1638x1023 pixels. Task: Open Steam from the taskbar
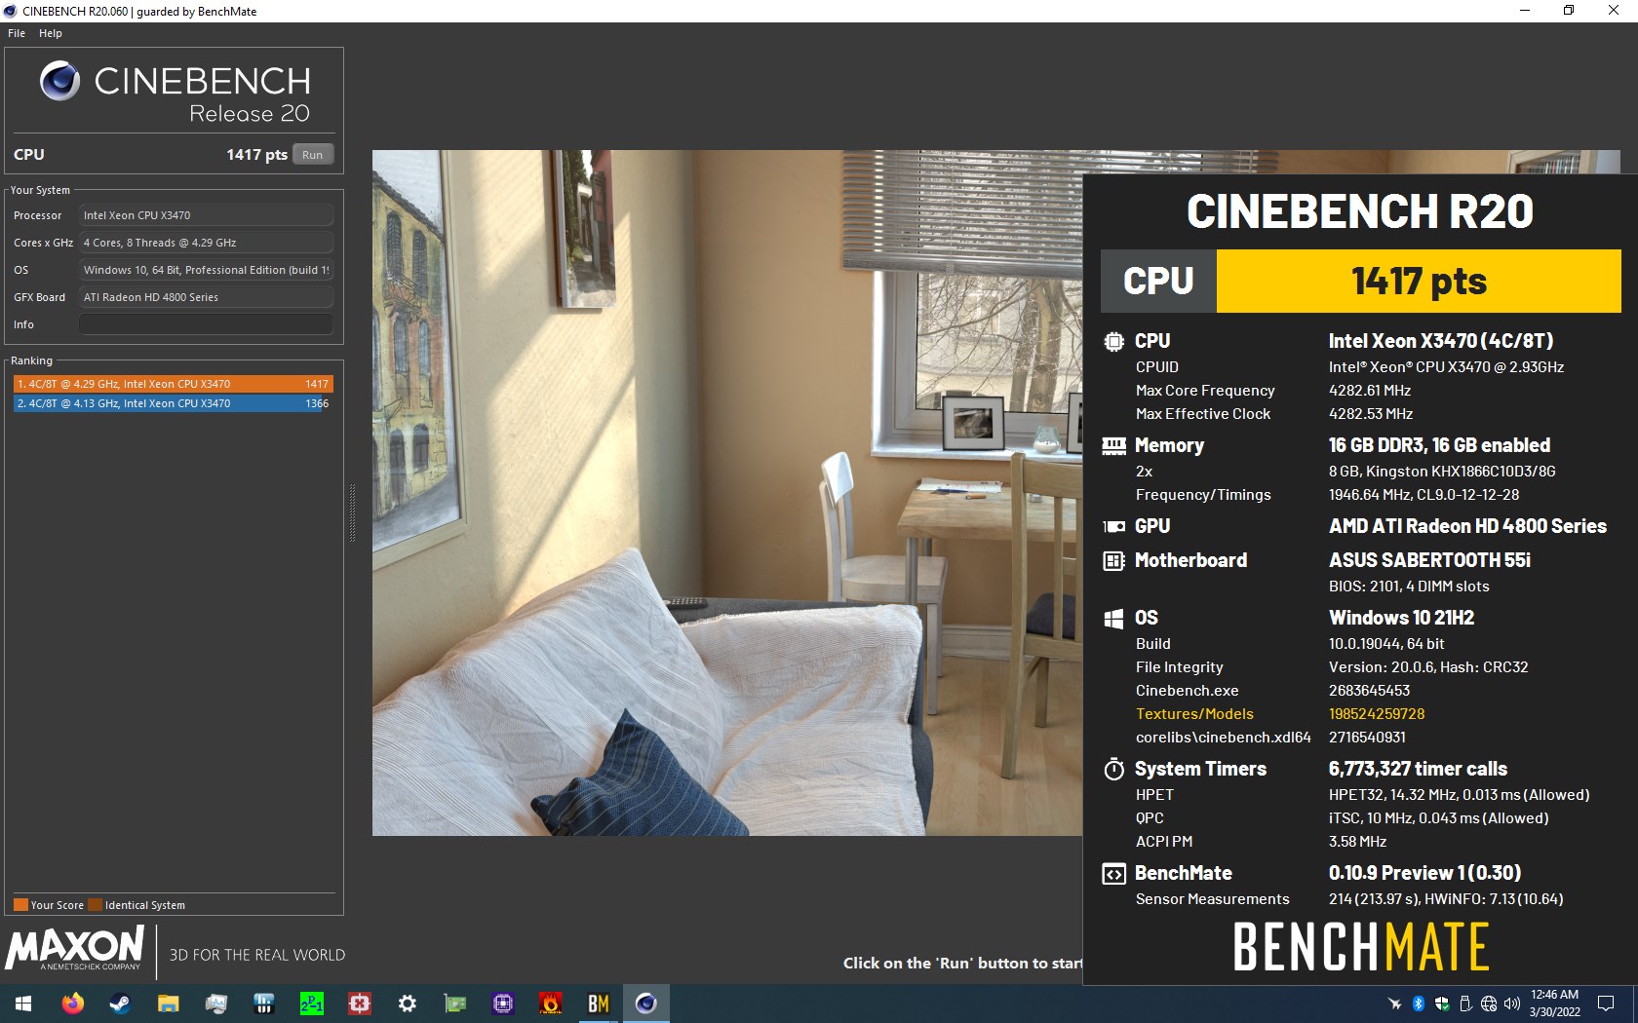pyautogui.click(x=120, y=1004)
